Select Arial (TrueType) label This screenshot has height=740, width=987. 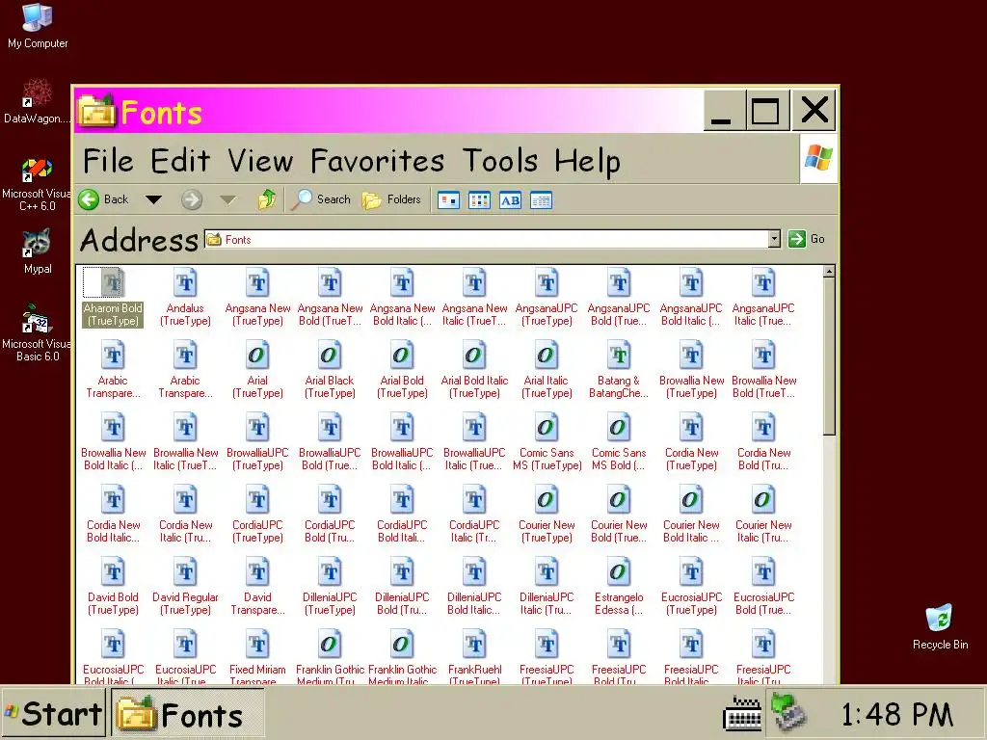click(257, 387)
